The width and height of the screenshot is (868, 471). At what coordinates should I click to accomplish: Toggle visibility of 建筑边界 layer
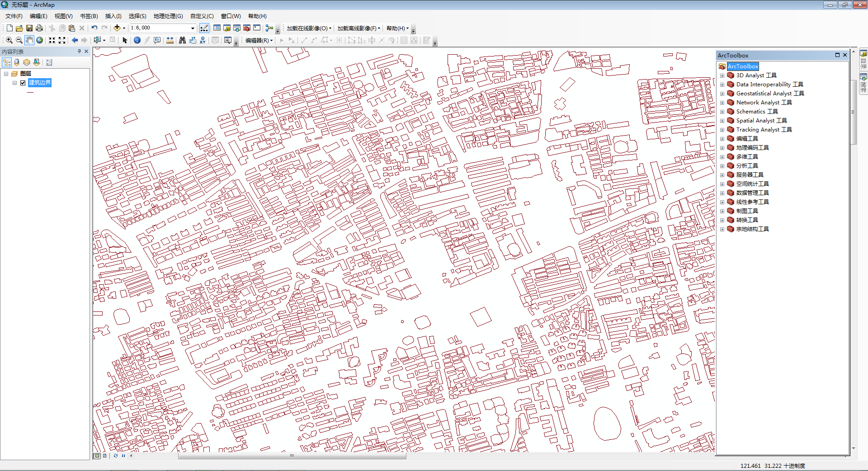pyautogui.click(x=23, y=83)
